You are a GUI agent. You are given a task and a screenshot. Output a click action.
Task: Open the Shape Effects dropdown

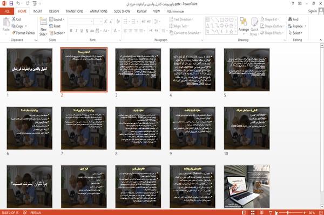tap(272, 33)
